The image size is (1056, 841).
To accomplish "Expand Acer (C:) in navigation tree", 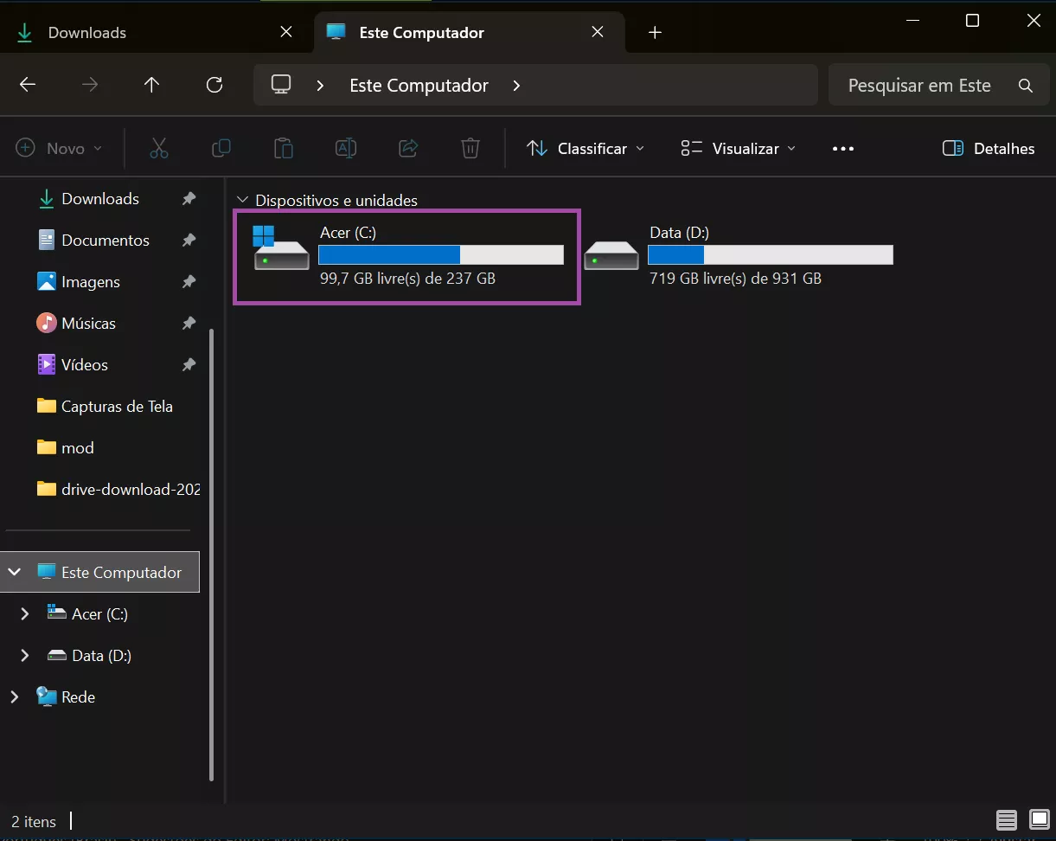I will point(25,613).
